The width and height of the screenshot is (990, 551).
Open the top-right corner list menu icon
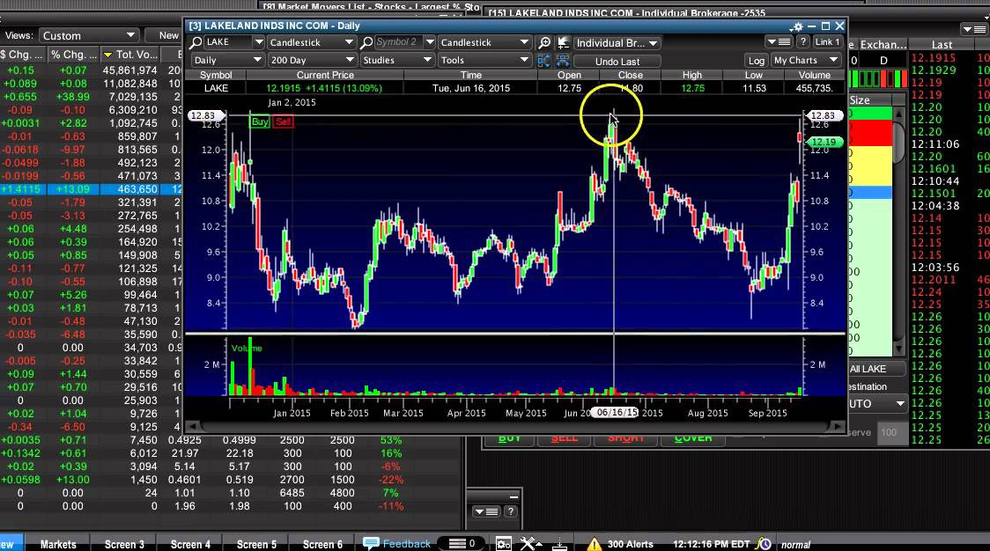point(974,29)
